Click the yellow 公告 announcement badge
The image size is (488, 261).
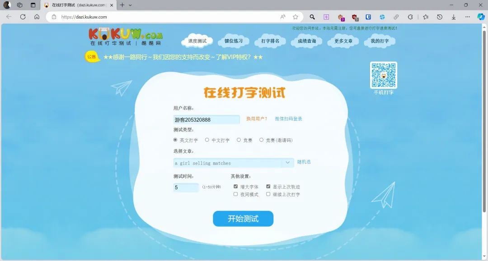(92, 57)
